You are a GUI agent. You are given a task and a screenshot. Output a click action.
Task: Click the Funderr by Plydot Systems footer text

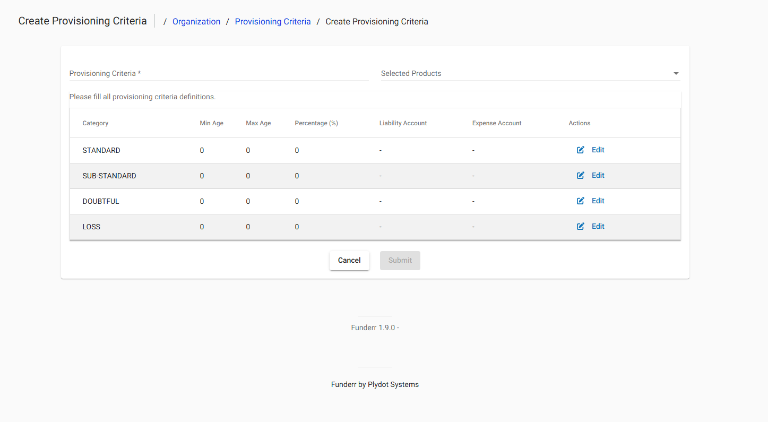click(375, 384)
